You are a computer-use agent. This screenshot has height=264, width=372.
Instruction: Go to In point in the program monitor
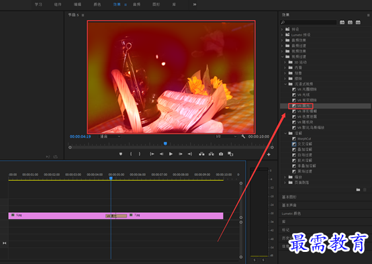pos(152,154)
